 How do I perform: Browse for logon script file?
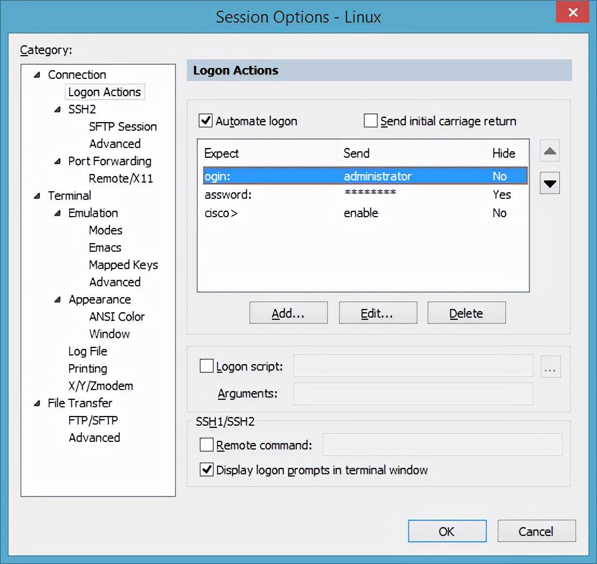tap(551, 367)
